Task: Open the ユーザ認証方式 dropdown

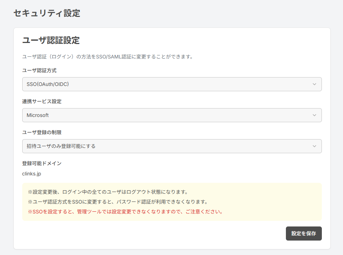Action: 172,84
